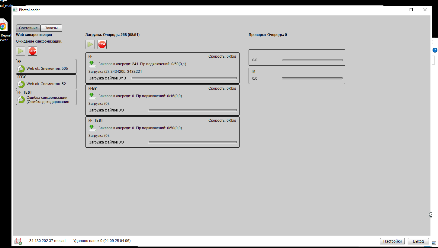438x248 pixels.
Task: Click FFBY panel 'Скорость: 0Kb/s' text
Action: click(x=222, y=89)
